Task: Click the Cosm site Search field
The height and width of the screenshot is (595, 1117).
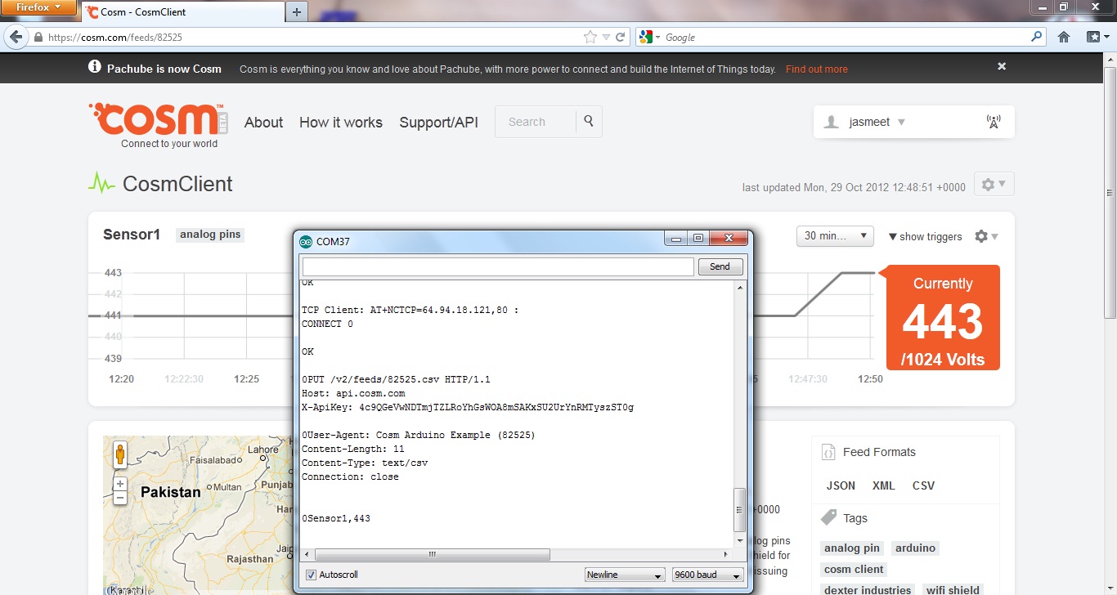Action: tap(536, 122)
